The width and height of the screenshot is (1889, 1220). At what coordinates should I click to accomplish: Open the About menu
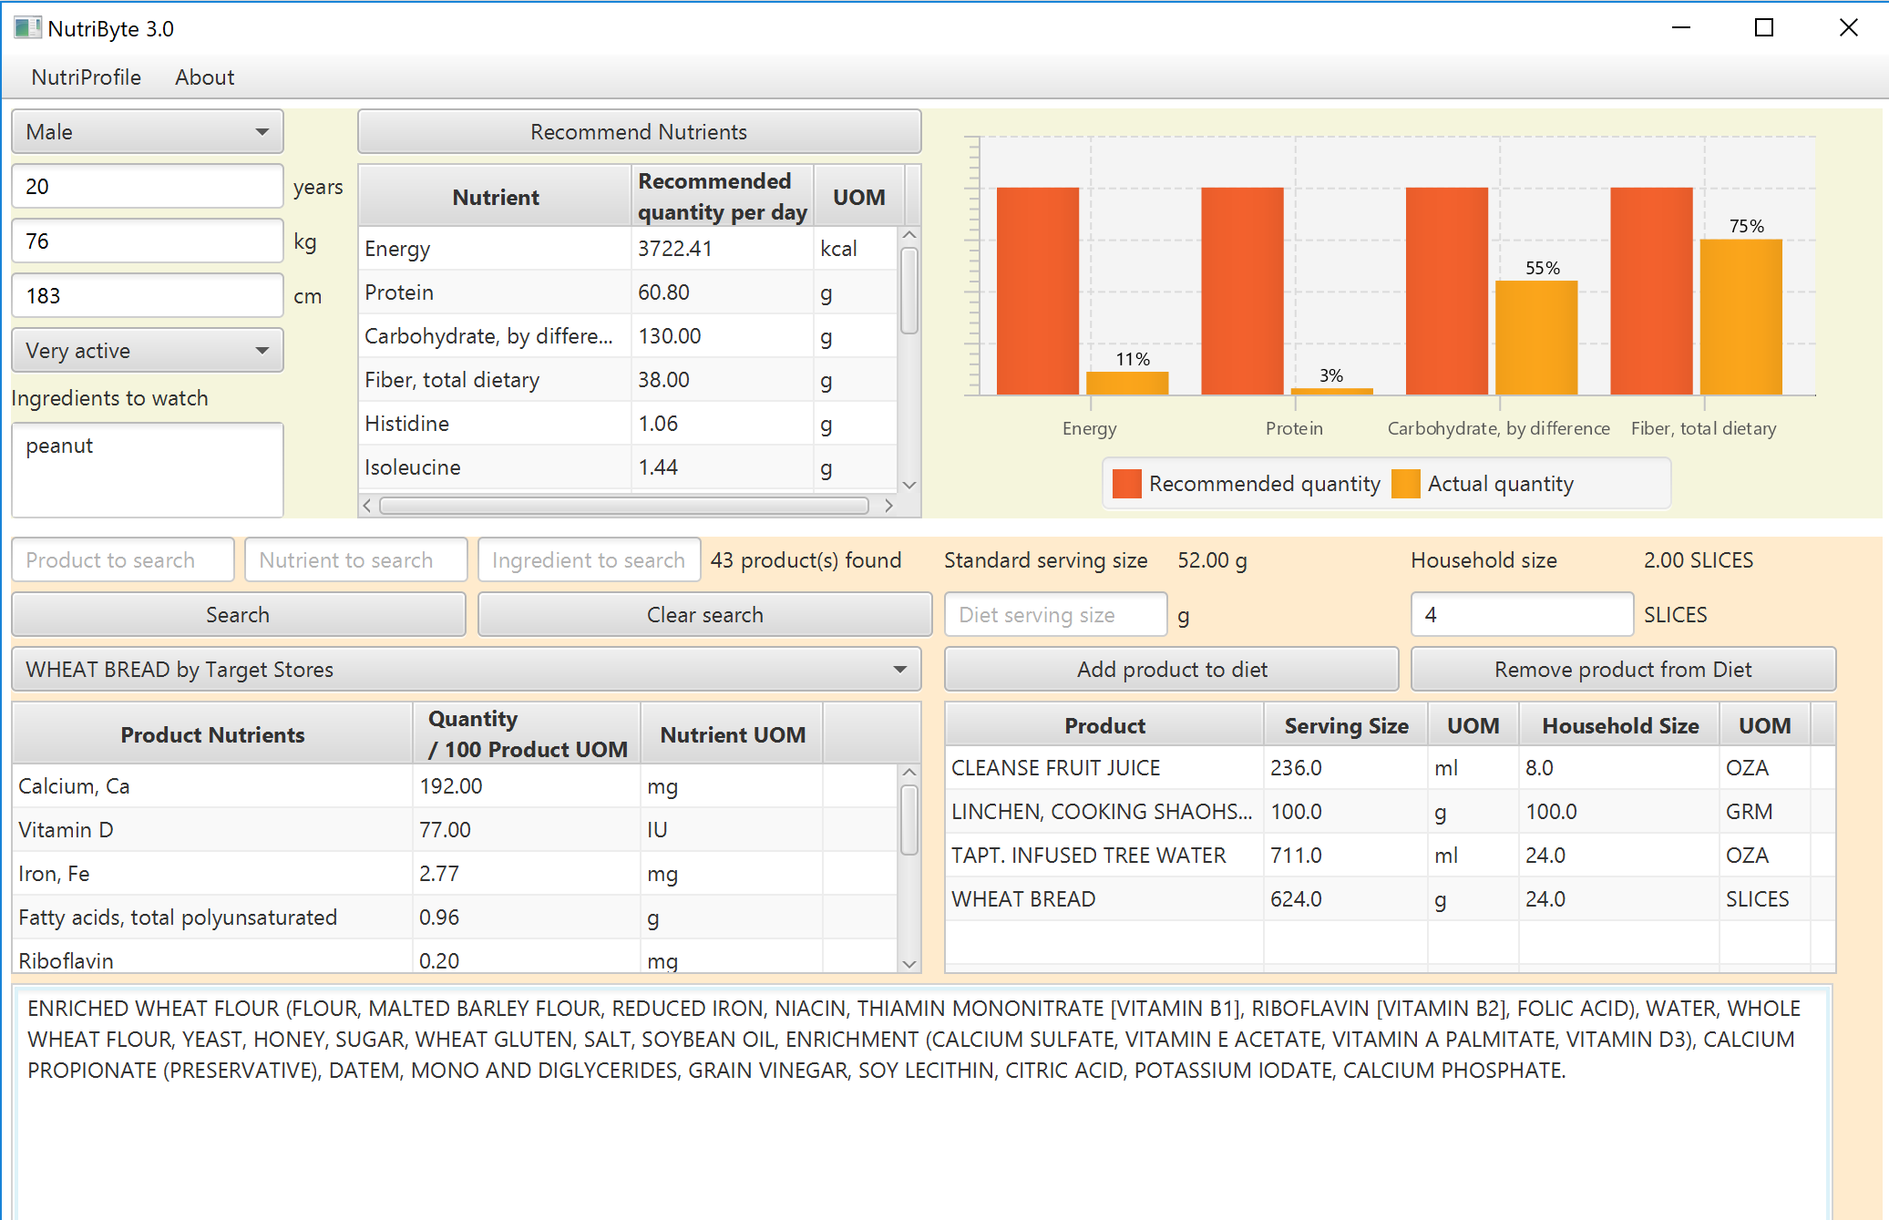point(204,77)
